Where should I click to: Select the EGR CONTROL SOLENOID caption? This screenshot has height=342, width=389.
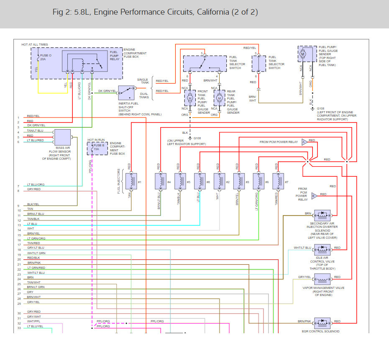click(x=320, y=331)
